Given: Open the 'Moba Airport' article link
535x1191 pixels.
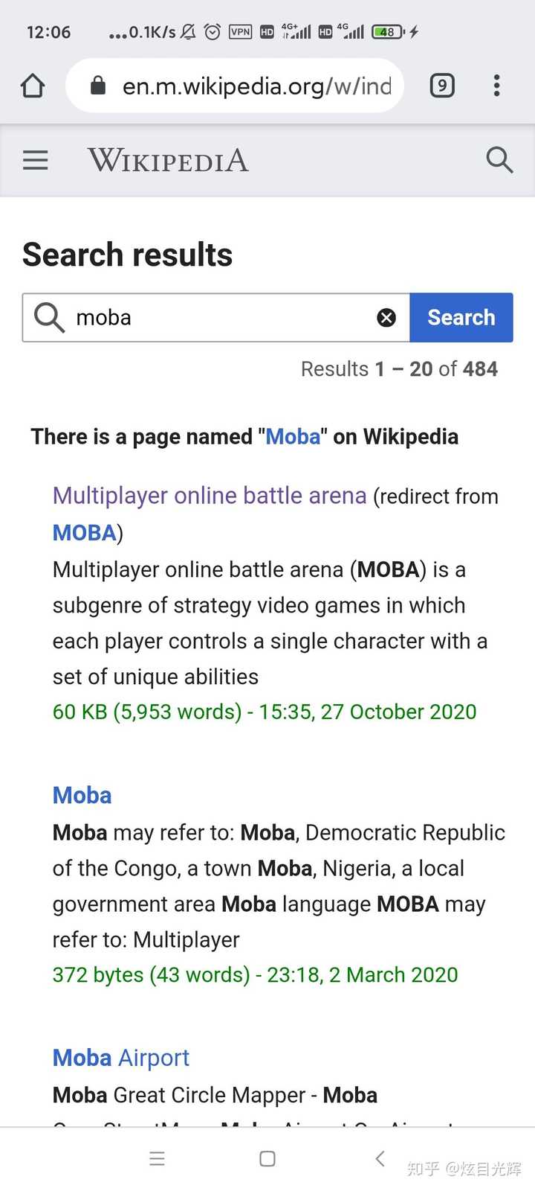Looking at the screenshot, I should 120,1057.
